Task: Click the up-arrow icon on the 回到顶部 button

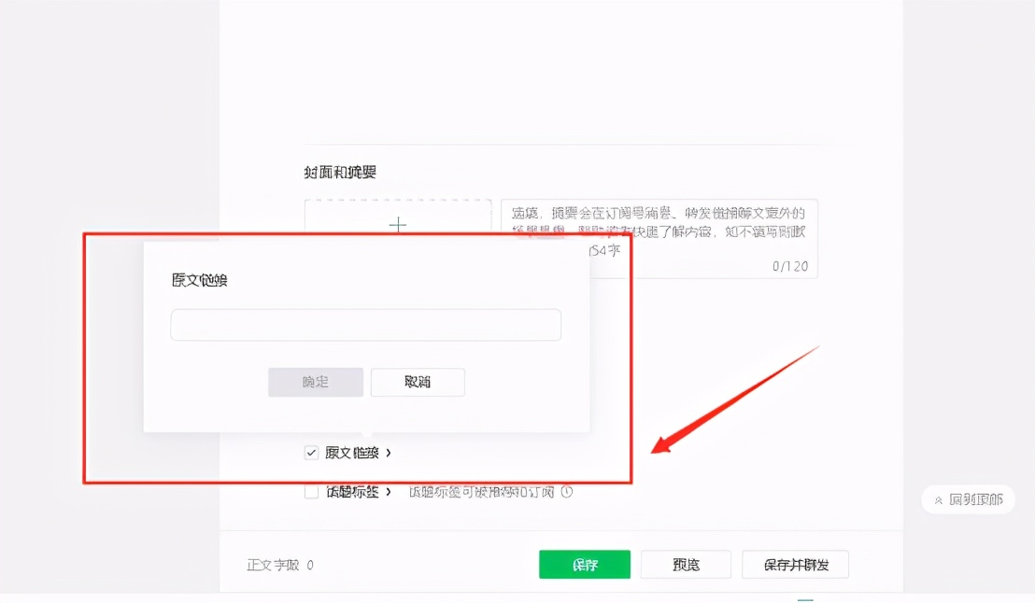Action: (x=938, y=499)
